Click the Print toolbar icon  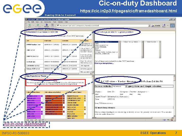coord(164,25)
